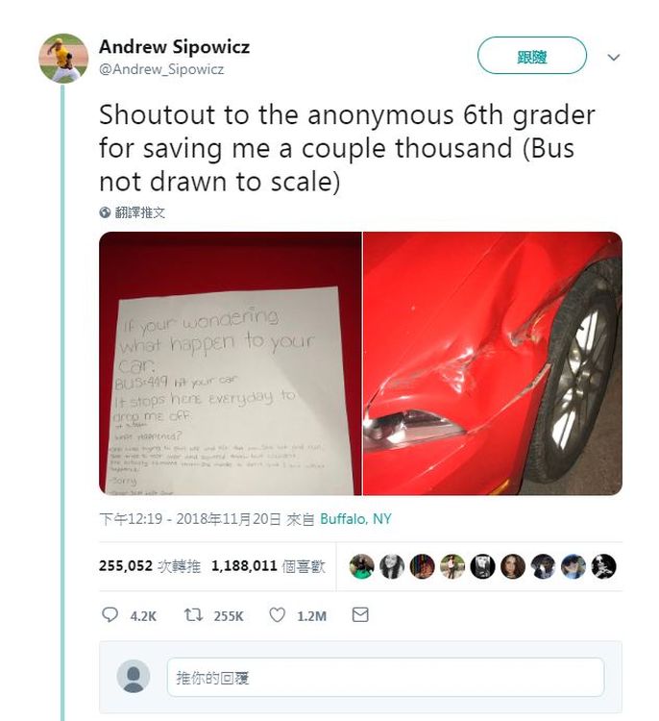
Task: Click the last liker avatar in row
Action: point(603,566)
